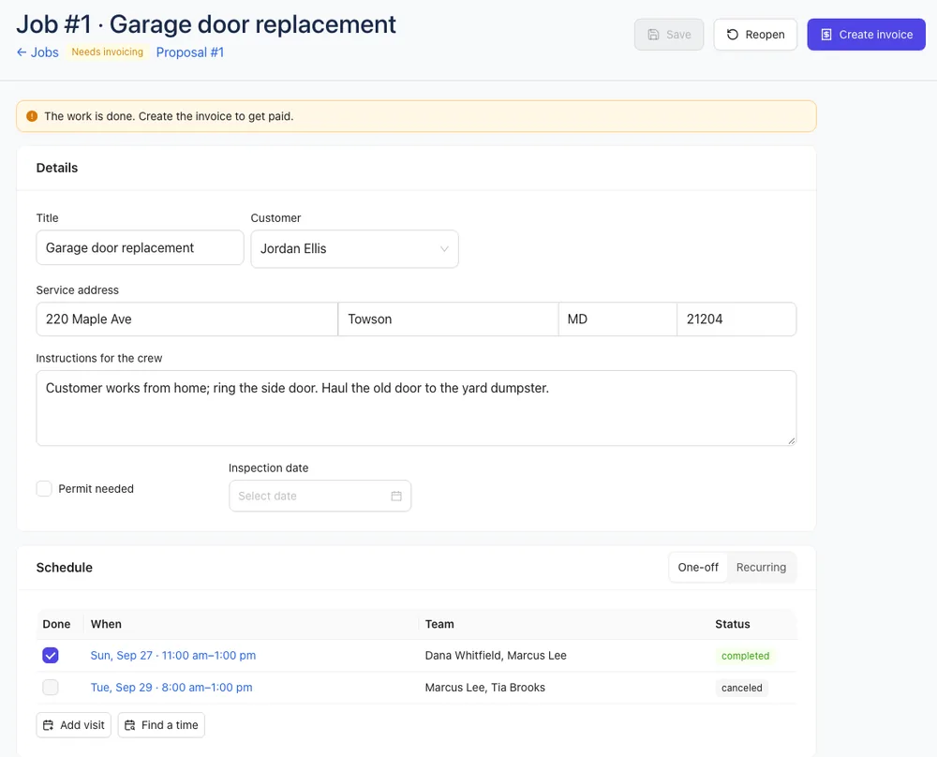Click the orange warning icon in banner
937x757 pixels.
click(x=32, y=116)
